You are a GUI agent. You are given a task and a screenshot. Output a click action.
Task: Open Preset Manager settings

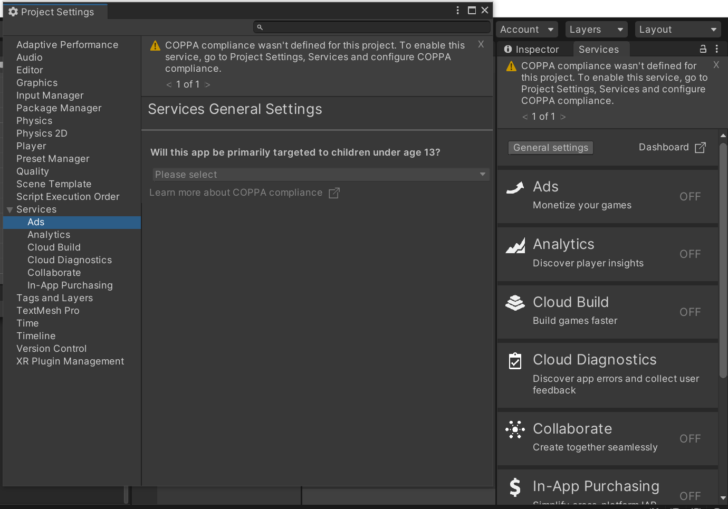53,159
